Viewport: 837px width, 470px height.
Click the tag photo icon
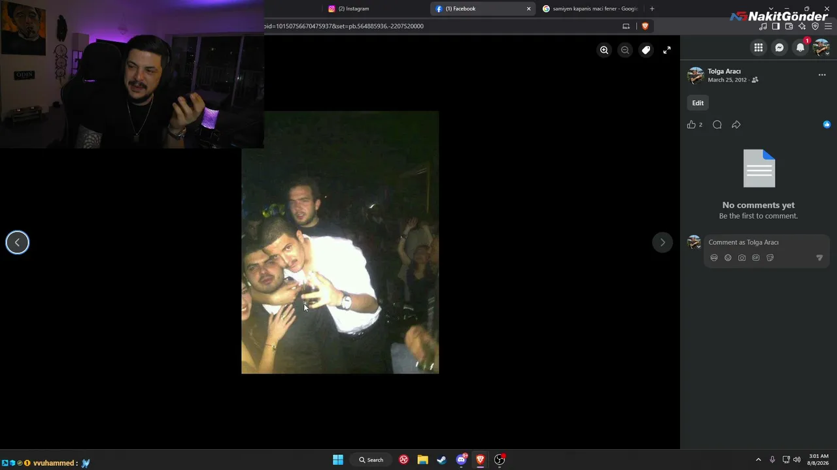(x=646, y=50)
